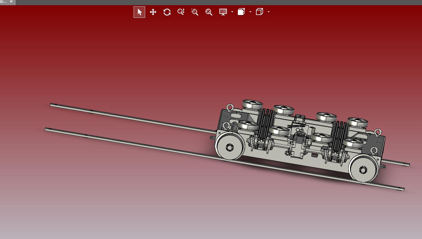Image resolution: width=422 pixels, height=239 pixels.
Task: Click the cube view orientation icon
Action: click(x=259, y=12)
